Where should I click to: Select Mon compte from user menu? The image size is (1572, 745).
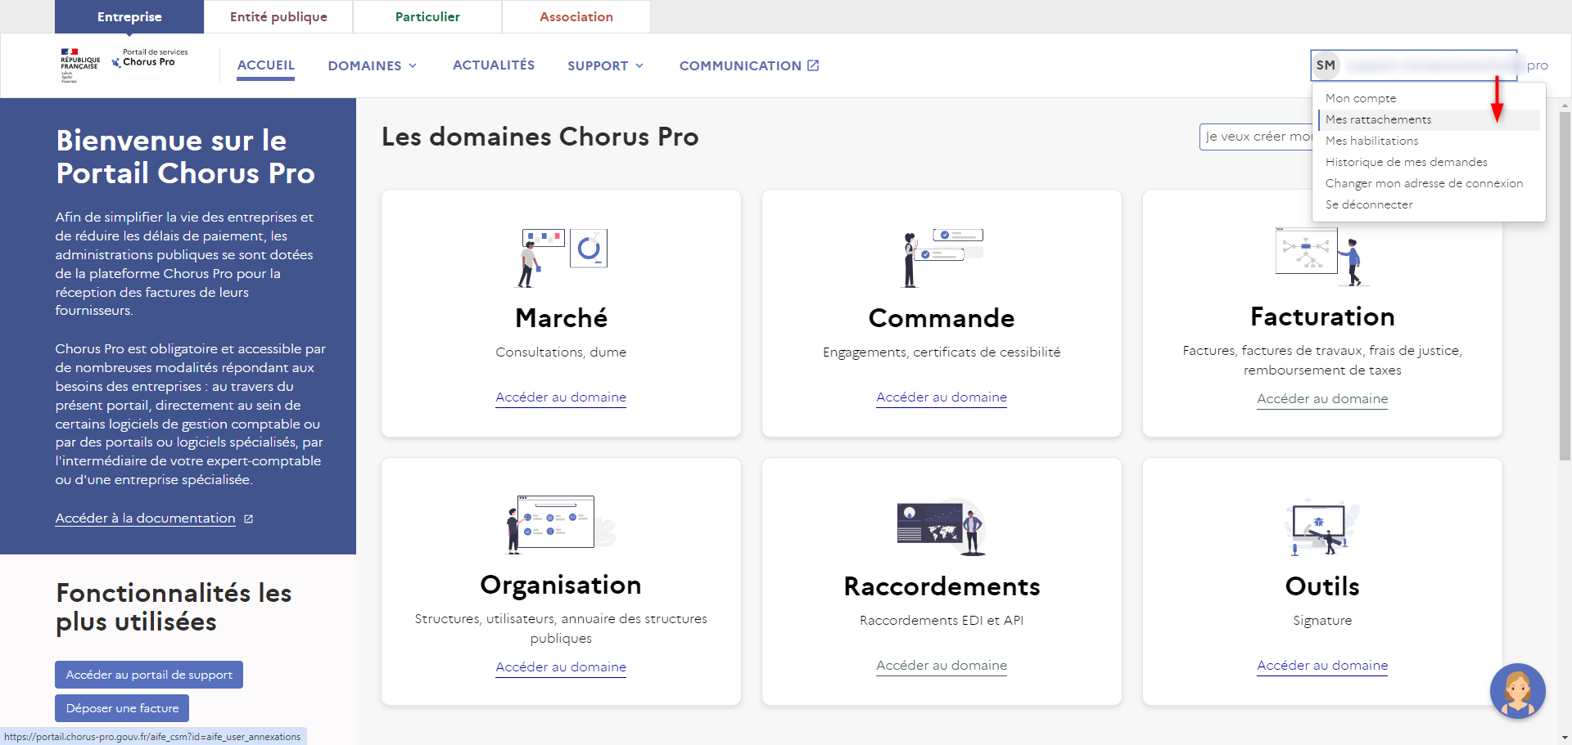[x=1429, y=98]
